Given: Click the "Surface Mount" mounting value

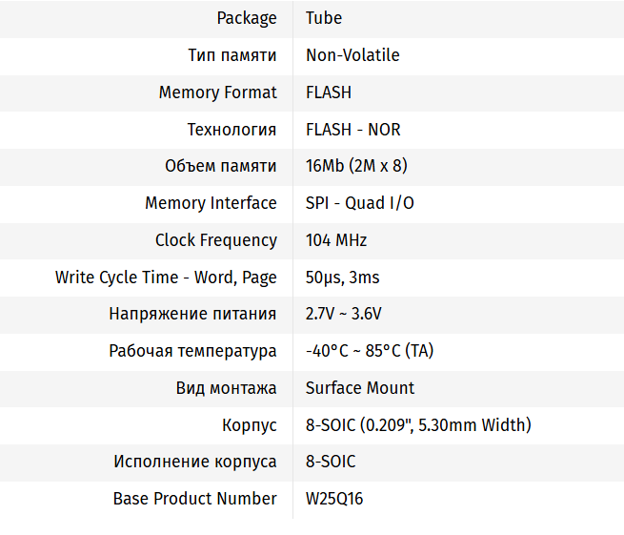Looking at the screenshot, I should click(x=360, y=388).
